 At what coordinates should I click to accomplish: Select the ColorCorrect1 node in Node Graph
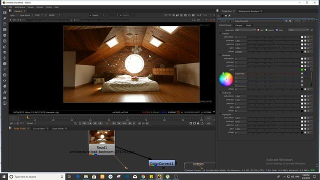coord(161,163)
